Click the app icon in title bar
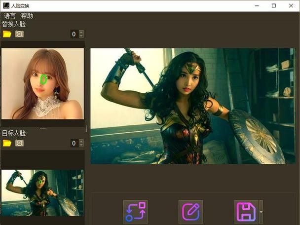 [6, 5]
